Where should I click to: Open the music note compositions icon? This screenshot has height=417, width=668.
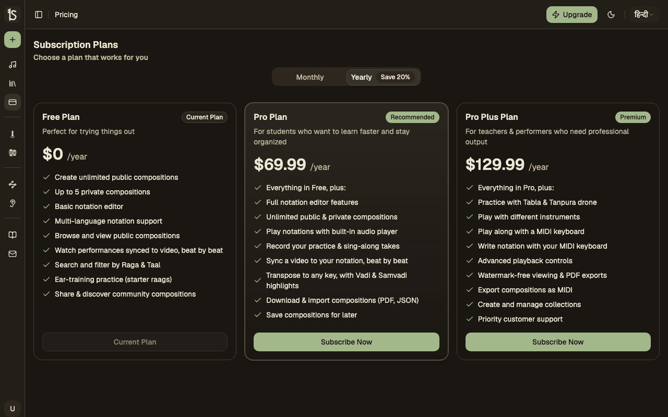13,65
